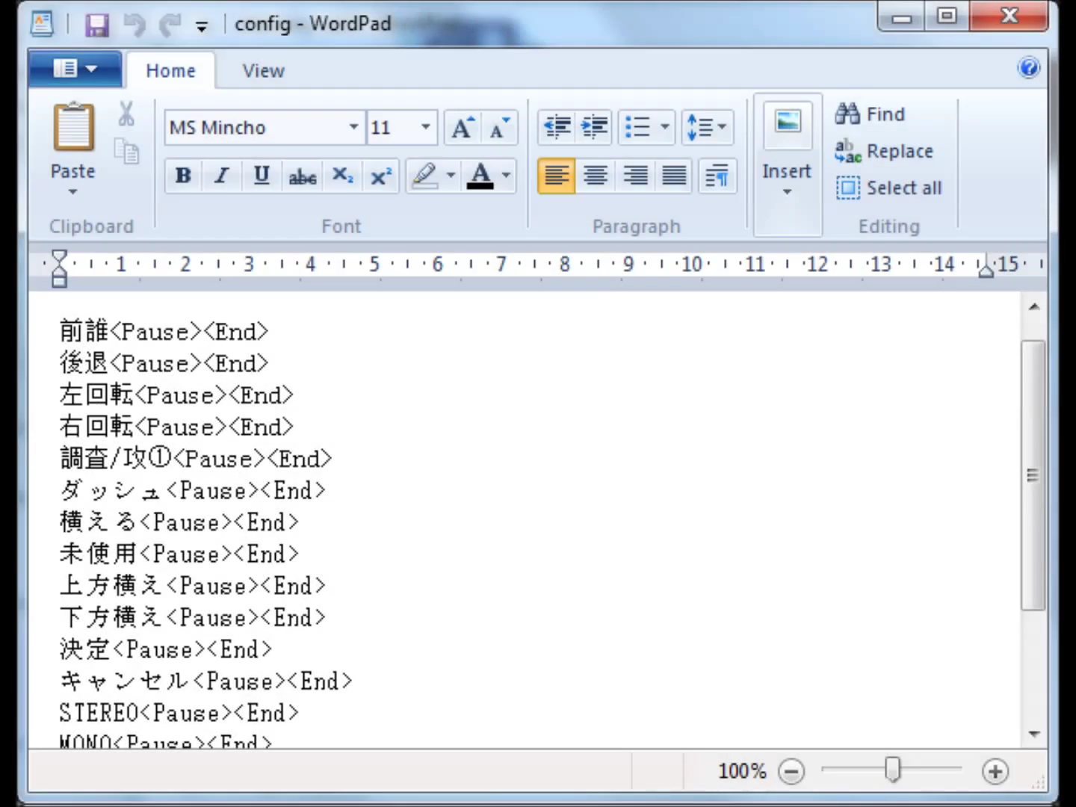The width and height of the screenshot is (1076, 807).
Task: Open WordPad help icon
Action: 1029,69
